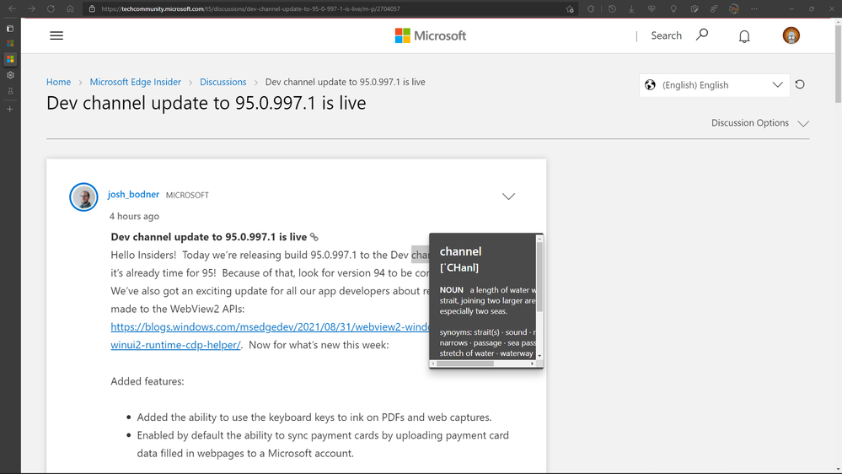Open the hamburger navigation menu

coord(56,35)
